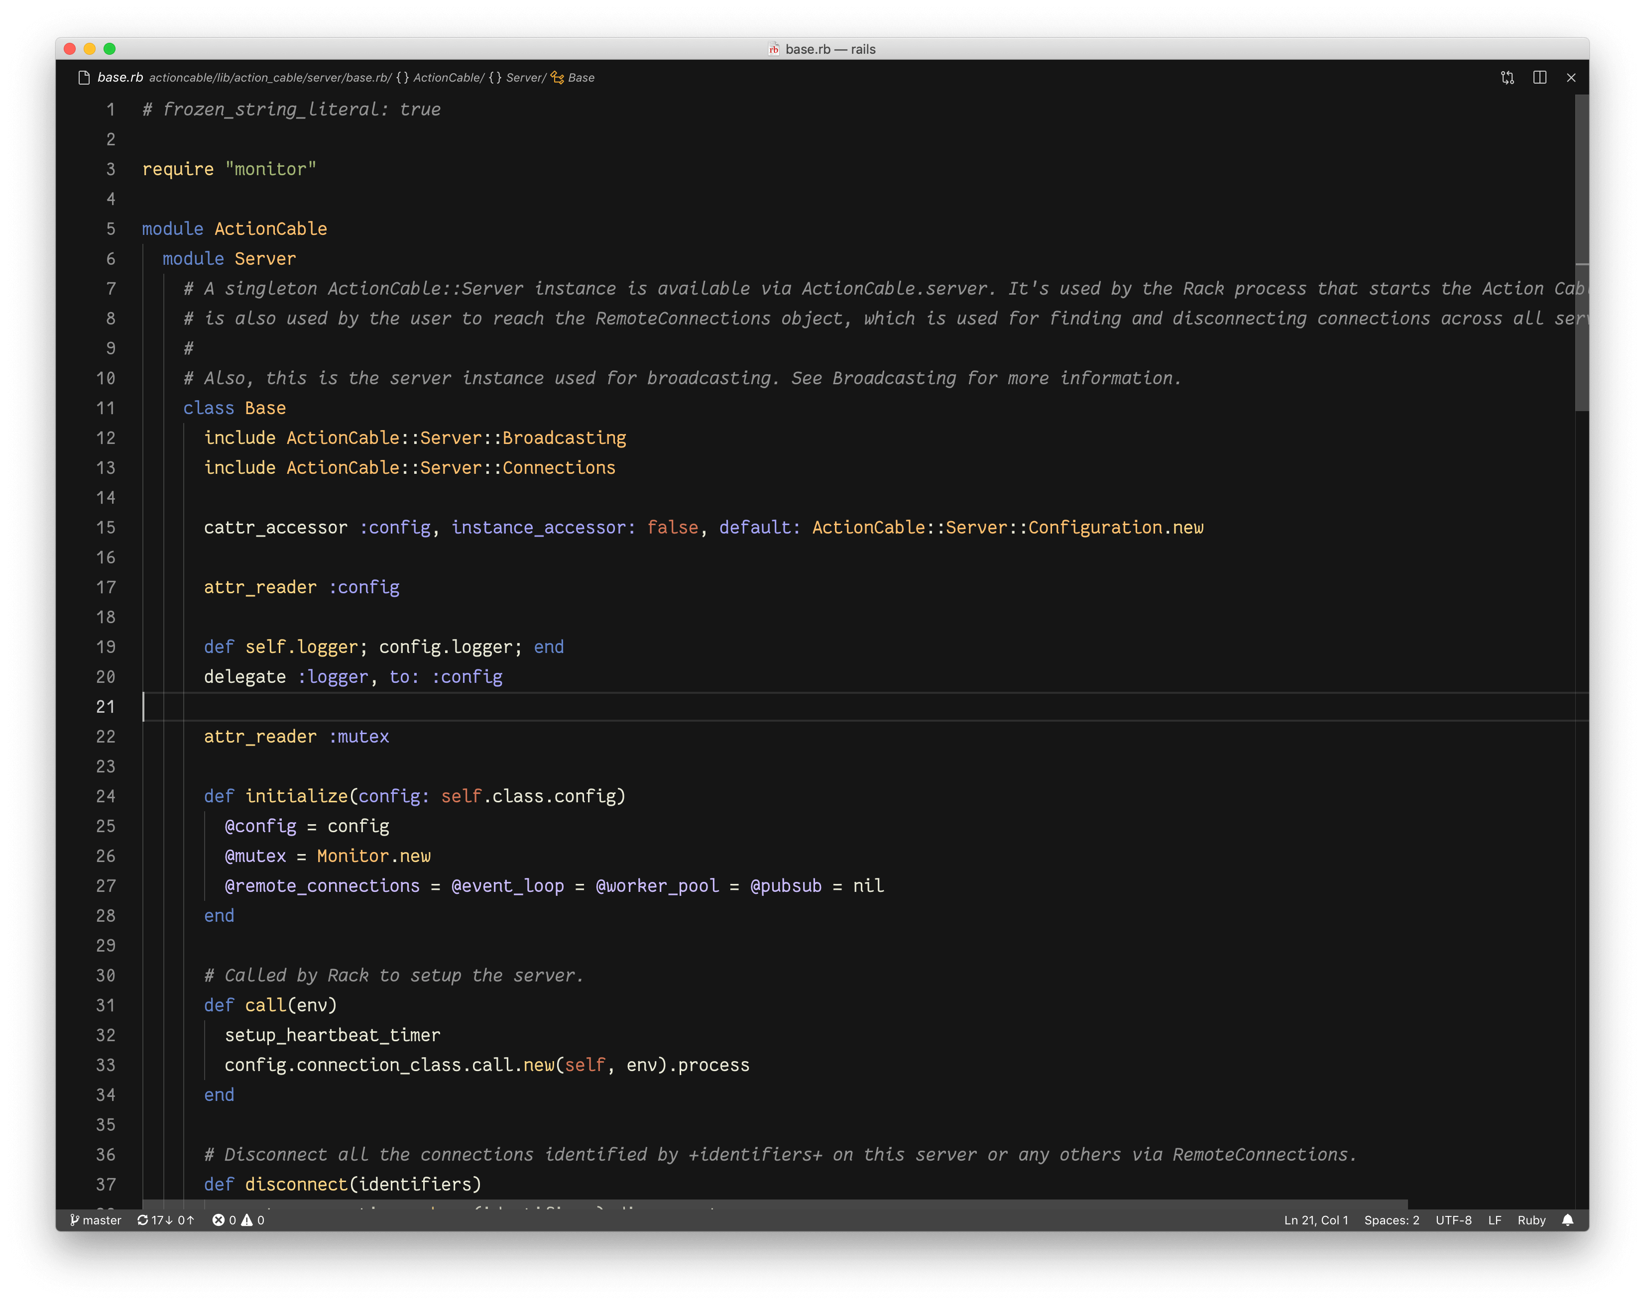Click line number 24 in gutter
Screen dimensions: 1645x1305
pyautogui.click(x=106, y=796)
